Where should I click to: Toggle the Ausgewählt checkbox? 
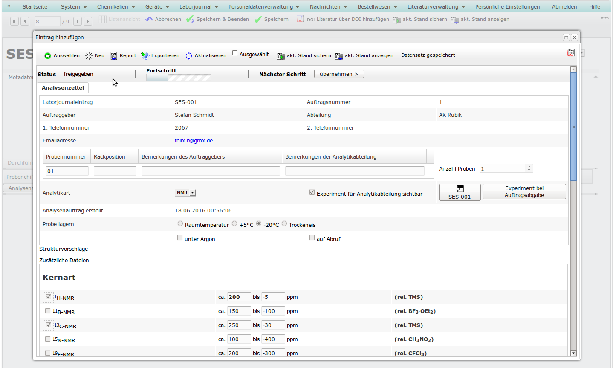[x=235, y=53]
